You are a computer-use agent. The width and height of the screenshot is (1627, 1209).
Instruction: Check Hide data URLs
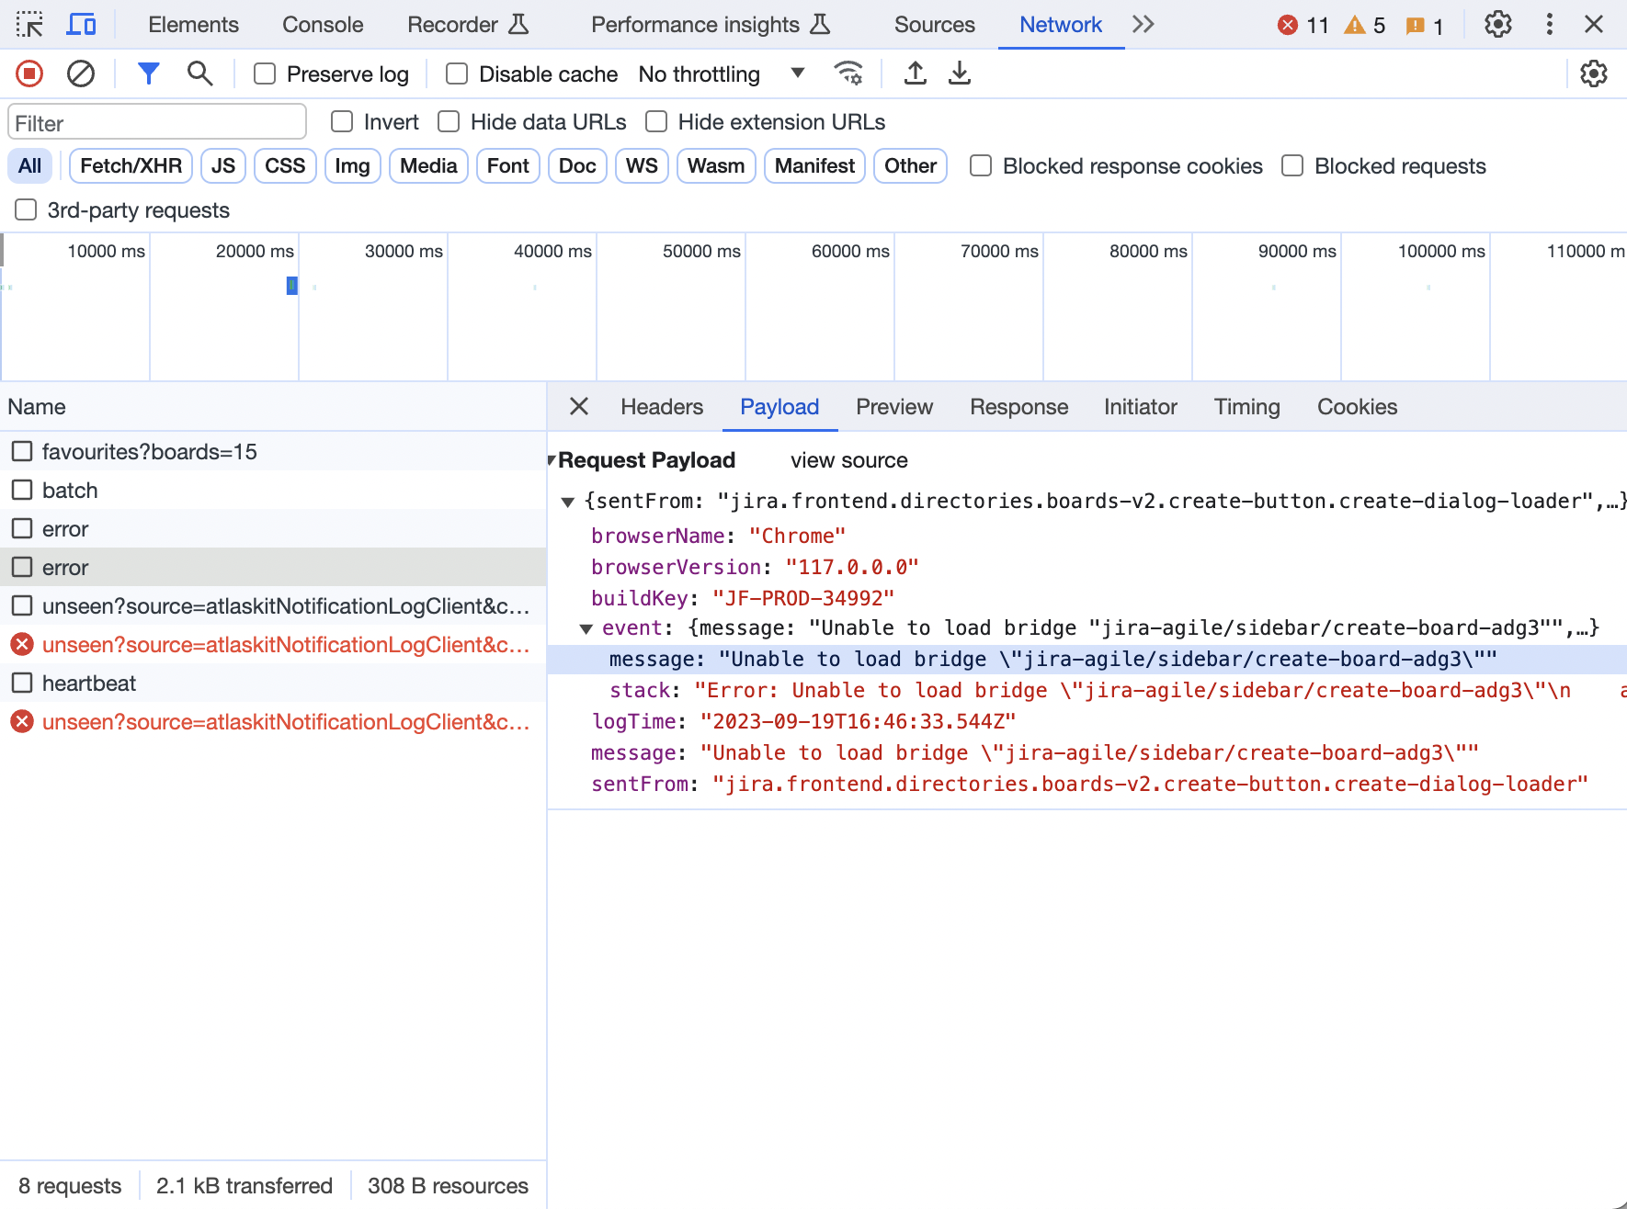coord(449,122)
